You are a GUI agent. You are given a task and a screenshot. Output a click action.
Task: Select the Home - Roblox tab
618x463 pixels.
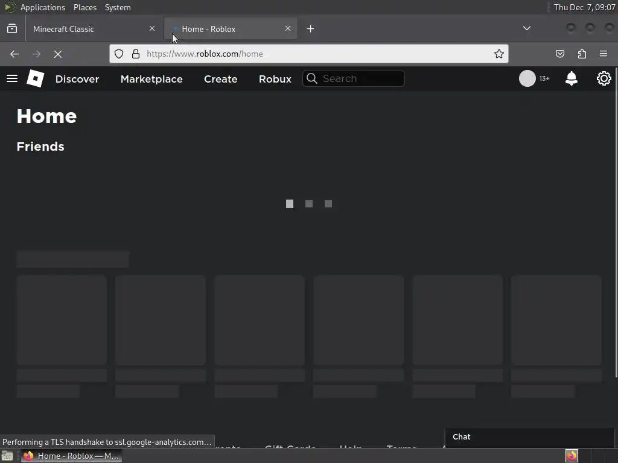pyautogui.click(x=231, y=29)
